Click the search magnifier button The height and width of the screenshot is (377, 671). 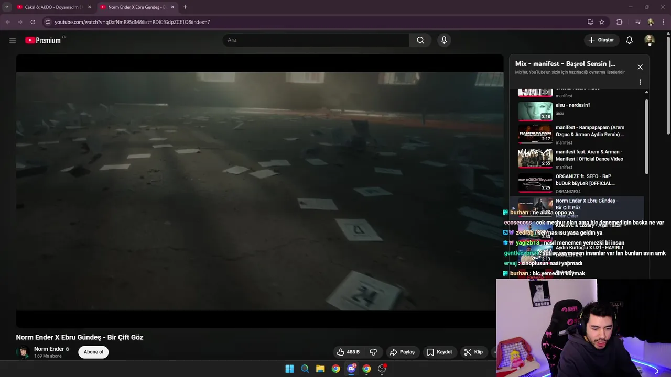[420, 40]
